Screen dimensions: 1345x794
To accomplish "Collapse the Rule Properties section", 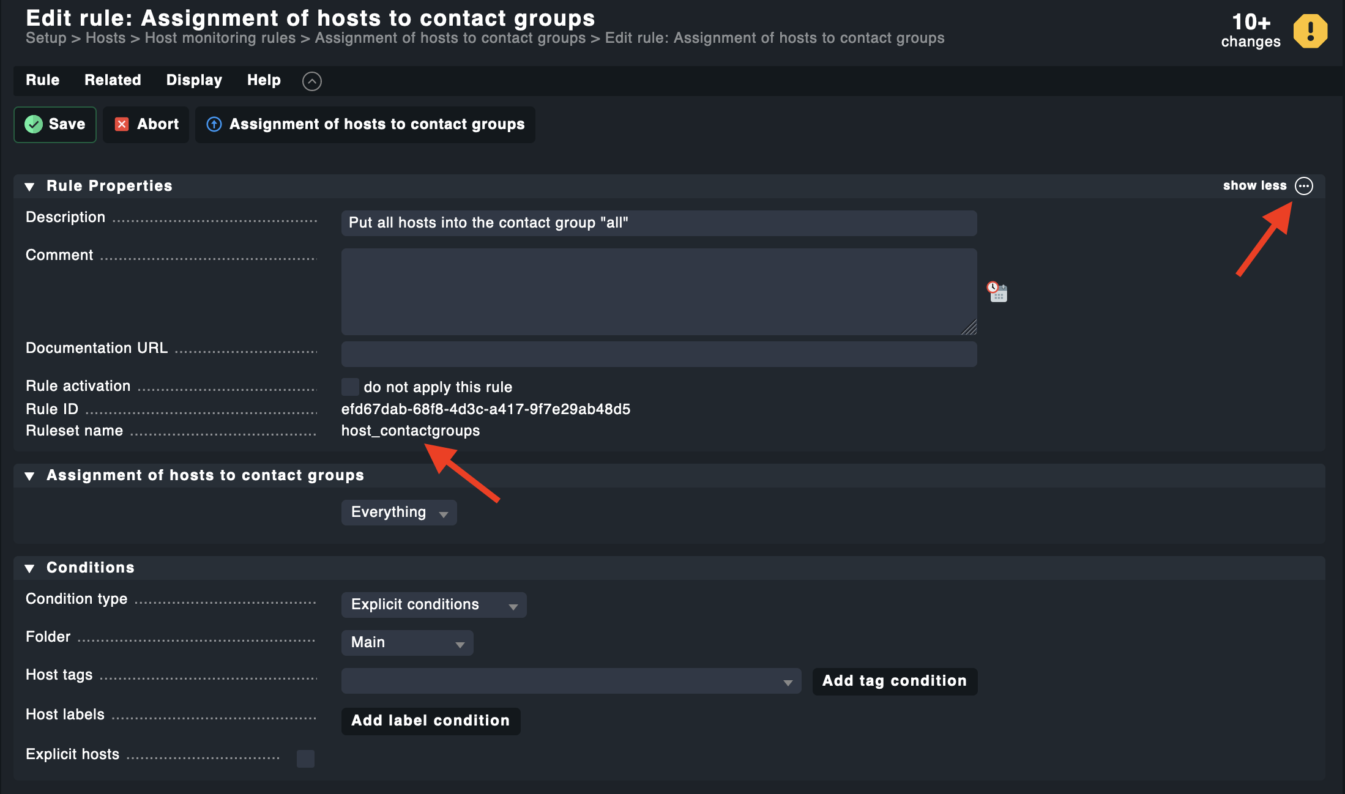I will [x=29, y=187].
